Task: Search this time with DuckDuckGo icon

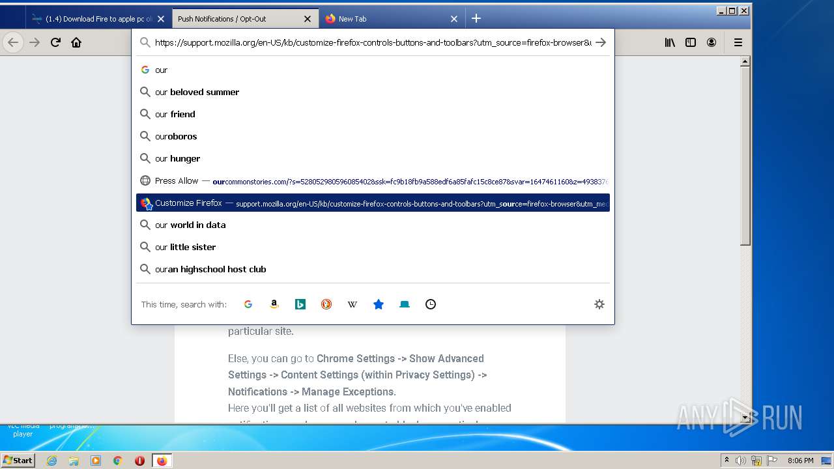Action: click(326, 304)
